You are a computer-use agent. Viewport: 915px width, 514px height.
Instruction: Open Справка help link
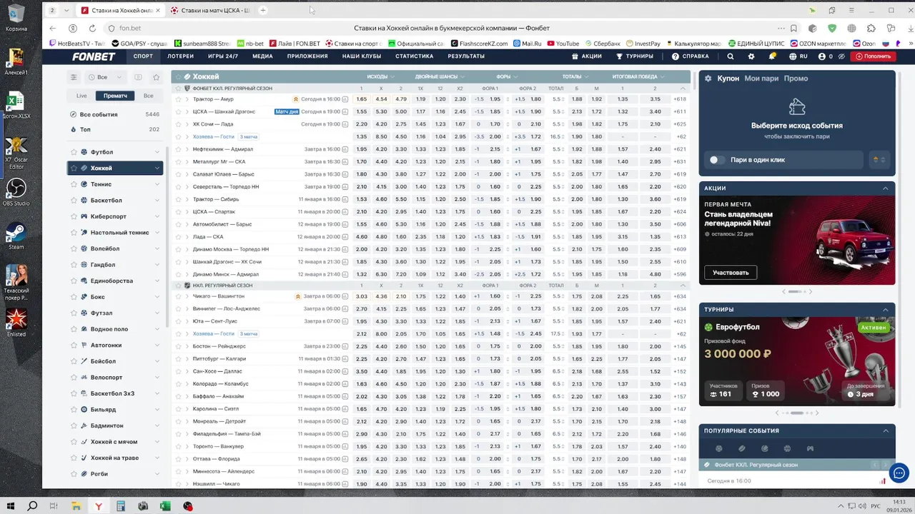(x=691, y=56)
